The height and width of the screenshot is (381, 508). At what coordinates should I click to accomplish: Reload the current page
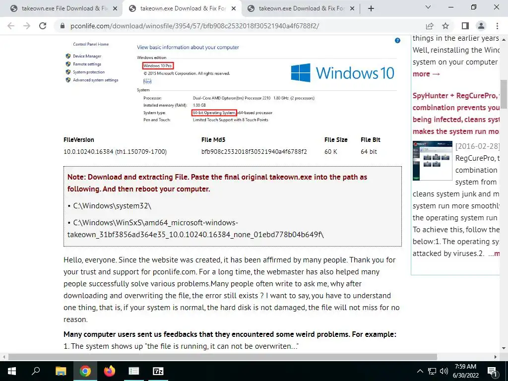[43, 26]
